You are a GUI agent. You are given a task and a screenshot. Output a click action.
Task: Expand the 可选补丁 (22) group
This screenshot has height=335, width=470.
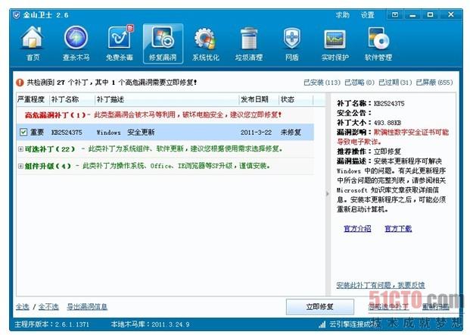(x=20, y=149)
